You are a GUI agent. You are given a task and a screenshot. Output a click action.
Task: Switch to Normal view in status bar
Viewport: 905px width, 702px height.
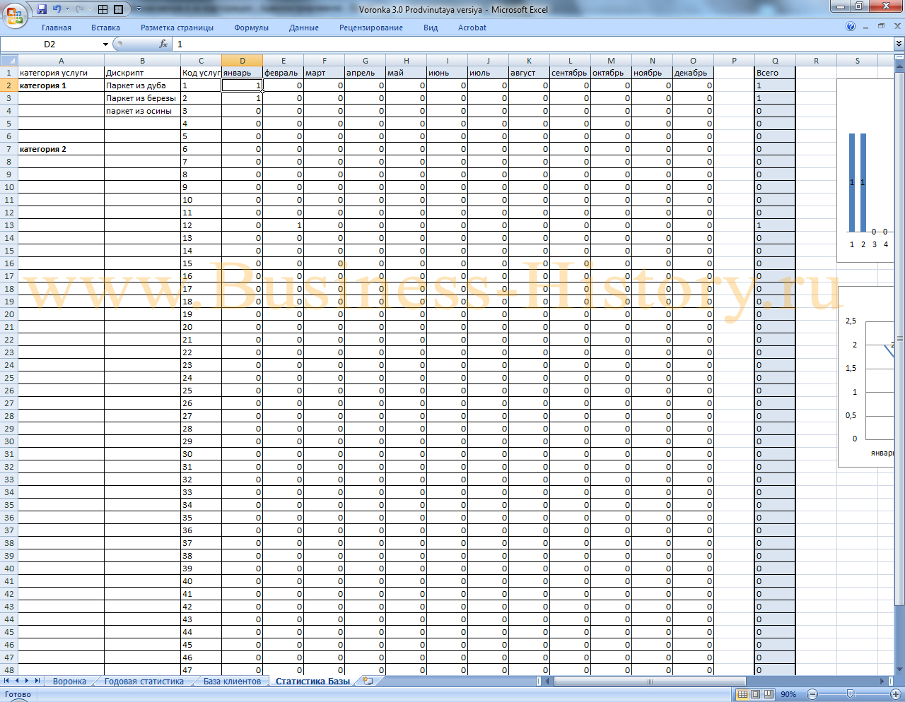point(742,694)
